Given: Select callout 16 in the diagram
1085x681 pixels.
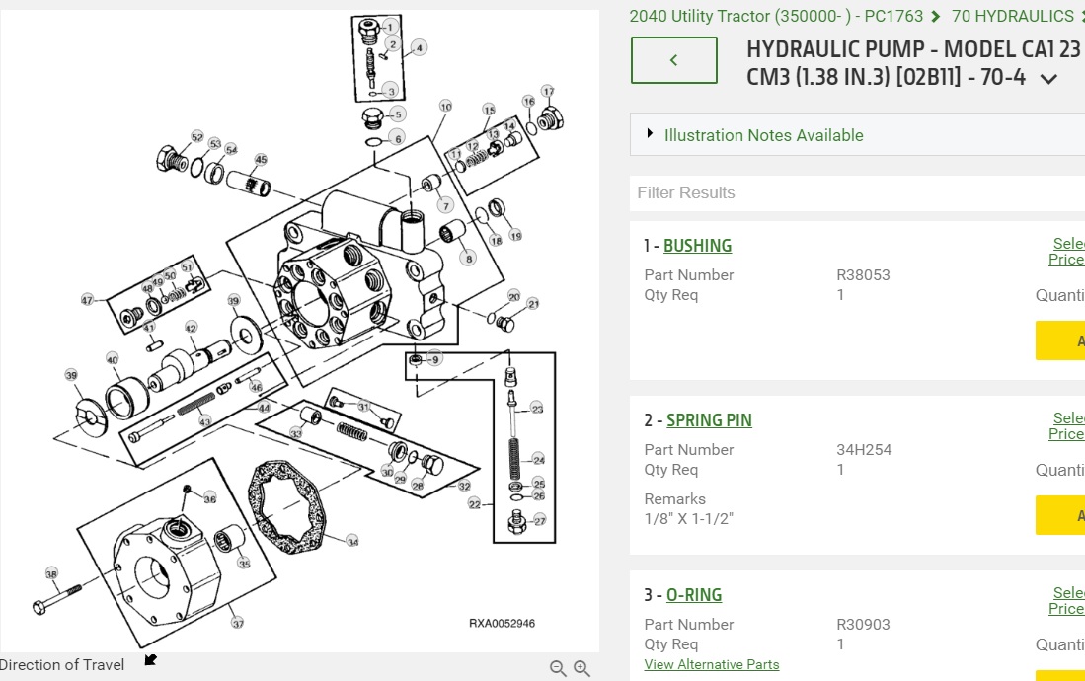Looking at the screenshot, I should 528,101.
